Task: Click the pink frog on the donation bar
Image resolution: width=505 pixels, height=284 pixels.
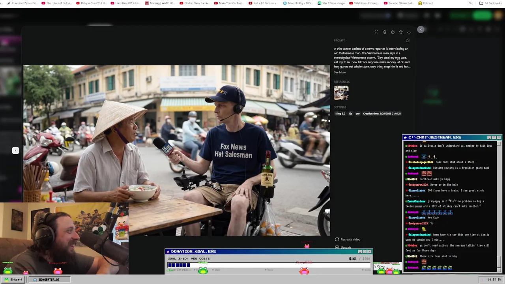Action: (x=304, y=271)
